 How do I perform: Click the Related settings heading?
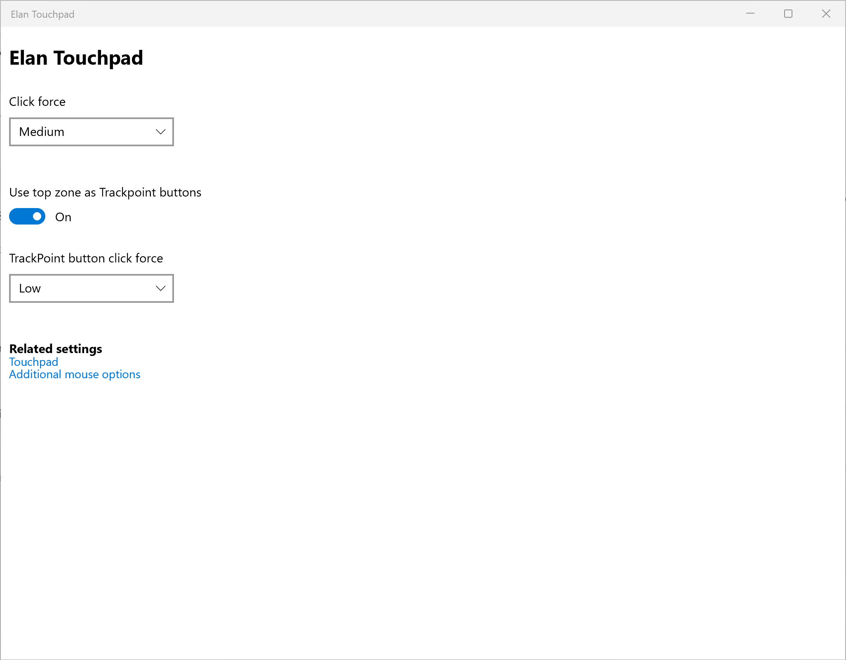56,349
